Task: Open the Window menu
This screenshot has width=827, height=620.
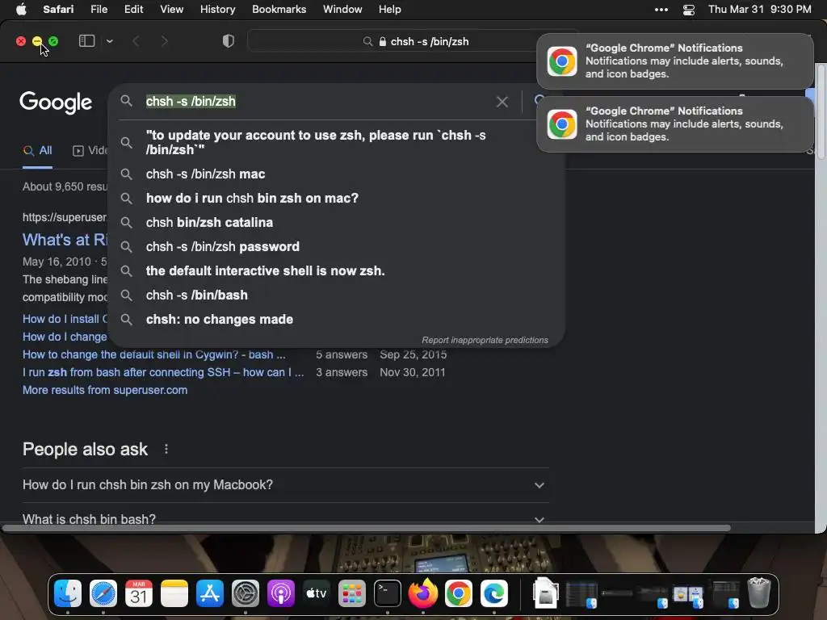Action: (342, 10)
